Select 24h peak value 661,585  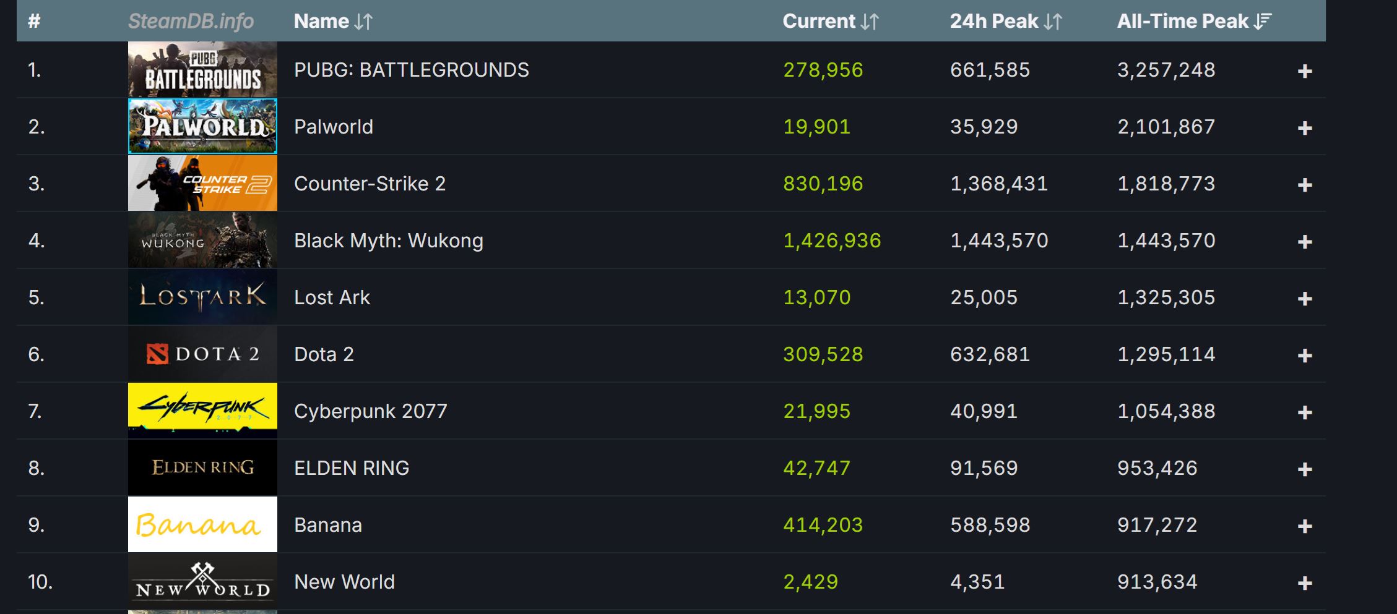coord(990,70)
